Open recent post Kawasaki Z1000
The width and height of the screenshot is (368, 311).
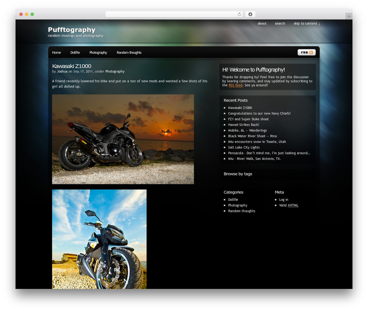click(x=240, y=108)
